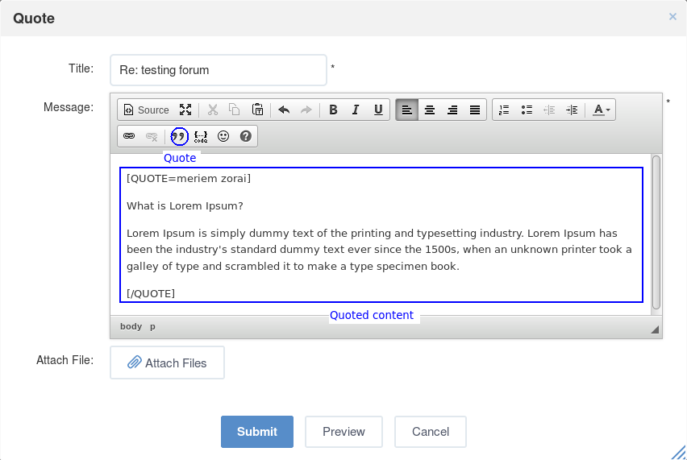The image size is (687, 460).
Task: Undo the last edit
Action: pyautogui.click(x=284, y=110)
